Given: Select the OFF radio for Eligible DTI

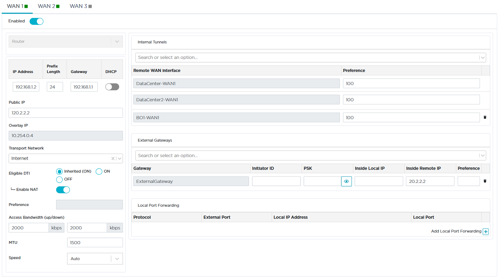Looking at the screenshot, I should point(59,179).
